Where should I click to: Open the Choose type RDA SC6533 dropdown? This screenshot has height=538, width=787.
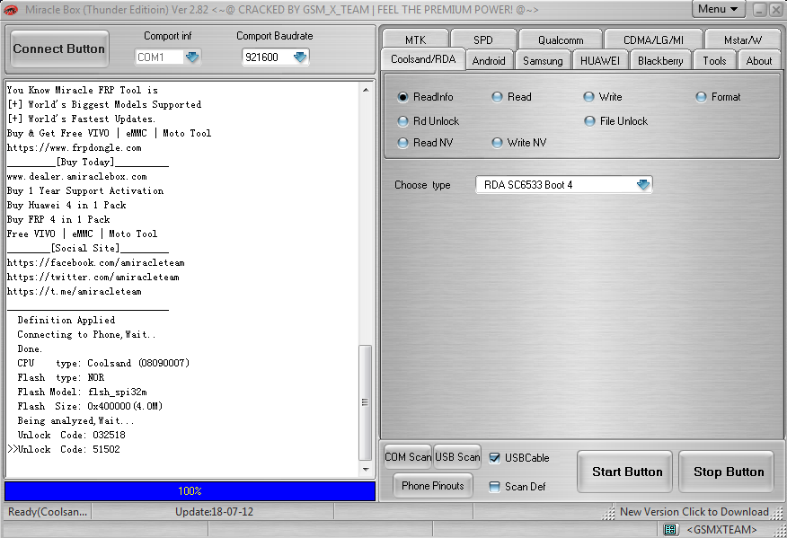pos(643,185)
